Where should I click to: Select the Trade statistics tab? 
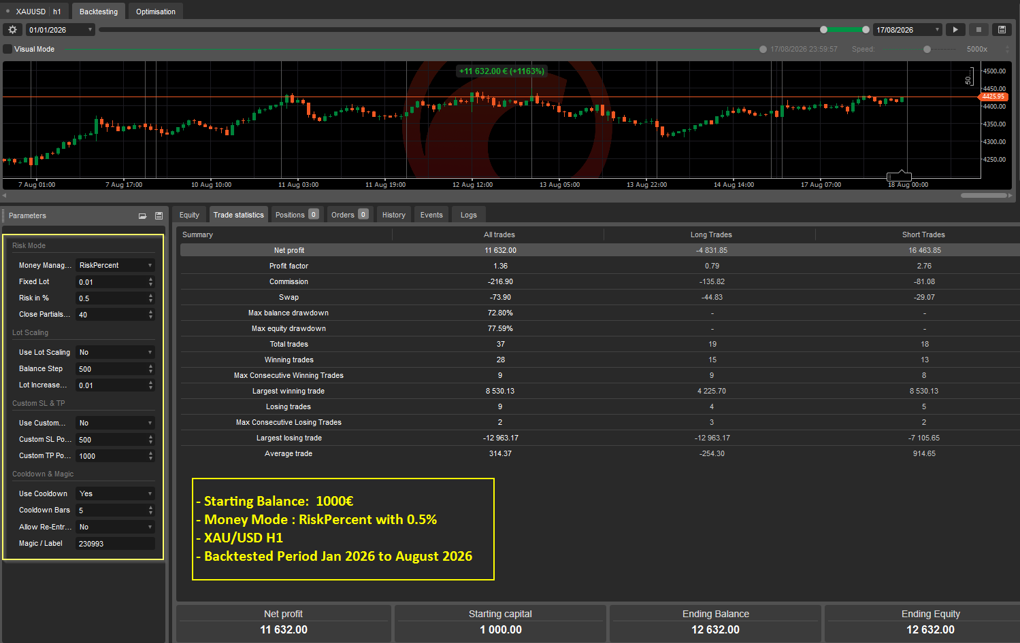pos(239,215)
